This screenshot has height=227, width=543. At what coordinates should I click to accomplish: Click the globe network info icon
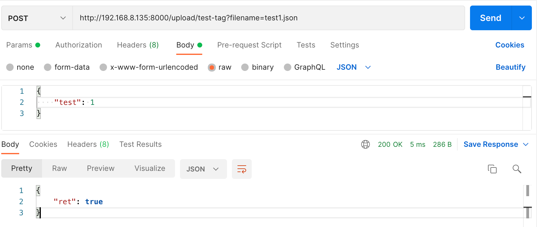click(x=365, y=144)
